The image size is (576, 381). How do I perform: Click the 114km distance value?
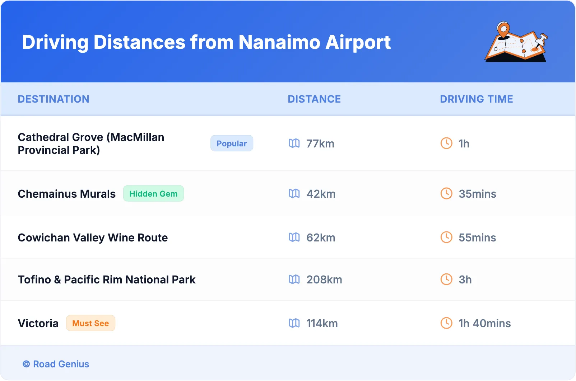[x=322, y=323]
